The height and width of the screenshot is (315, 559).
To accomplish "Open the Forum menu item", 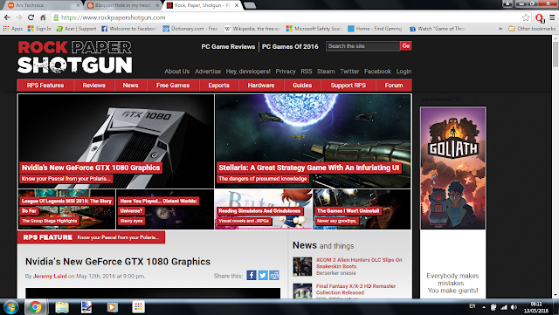I will [394, 86].
